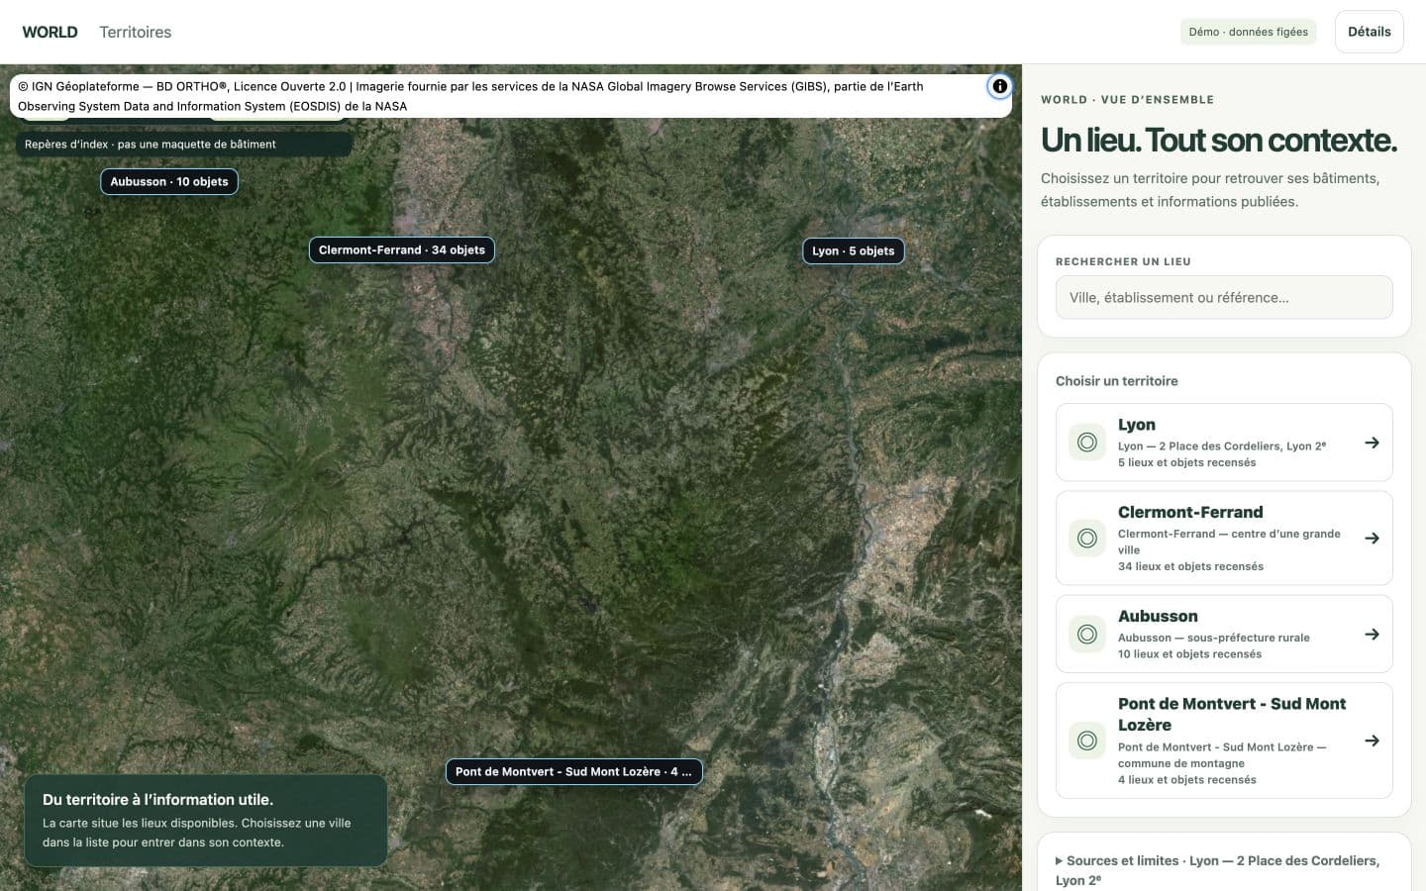This screenshot has height=891, width=1426.
Task: Go to the WORLD home logo
Action: pyautogui.click(x=50, y=32)
